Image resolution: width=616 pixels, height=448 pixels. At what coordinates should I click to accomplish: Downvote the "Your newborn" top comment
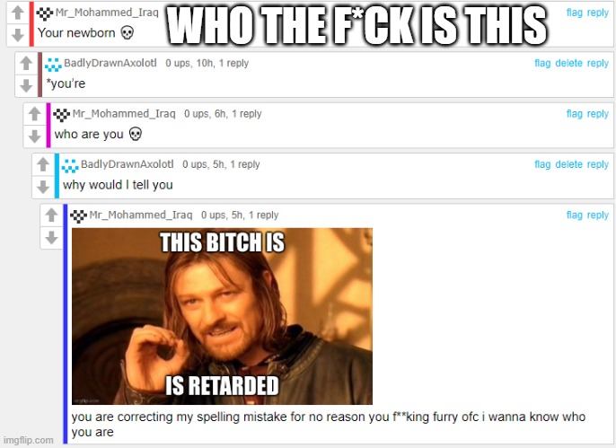18,35
